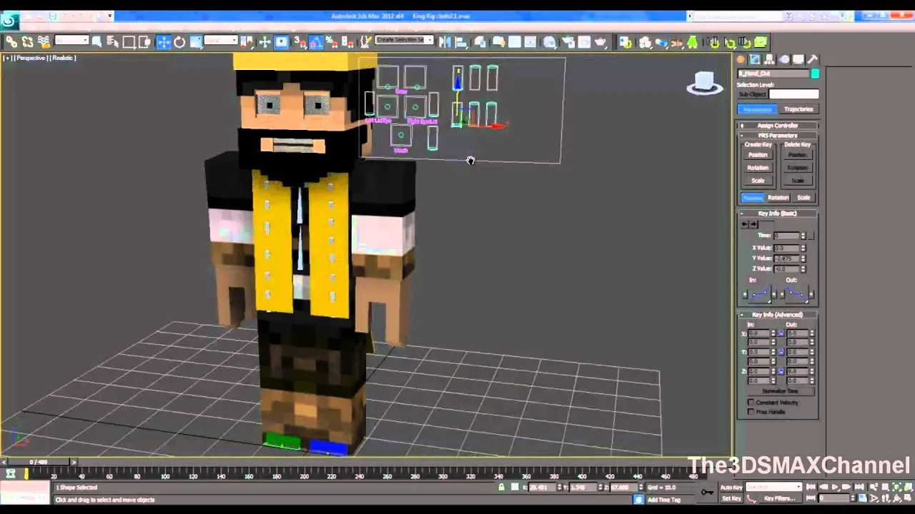Open the Material Editor

click(550, 42)
